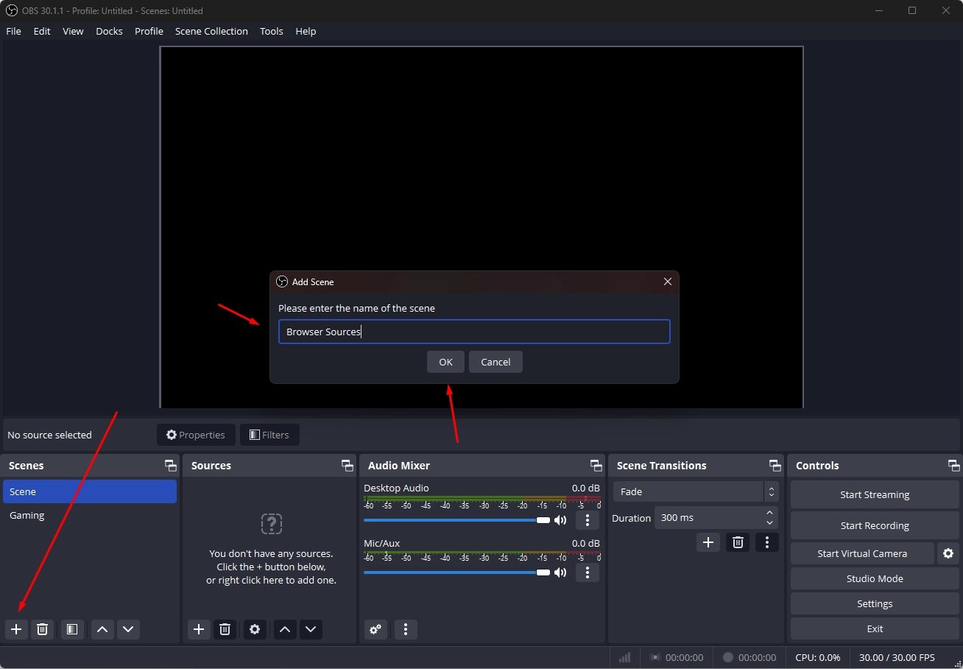963x669 pixels.
Task: Adjust Desktop Audio volume slider
Action: click(x=456, y=520)
